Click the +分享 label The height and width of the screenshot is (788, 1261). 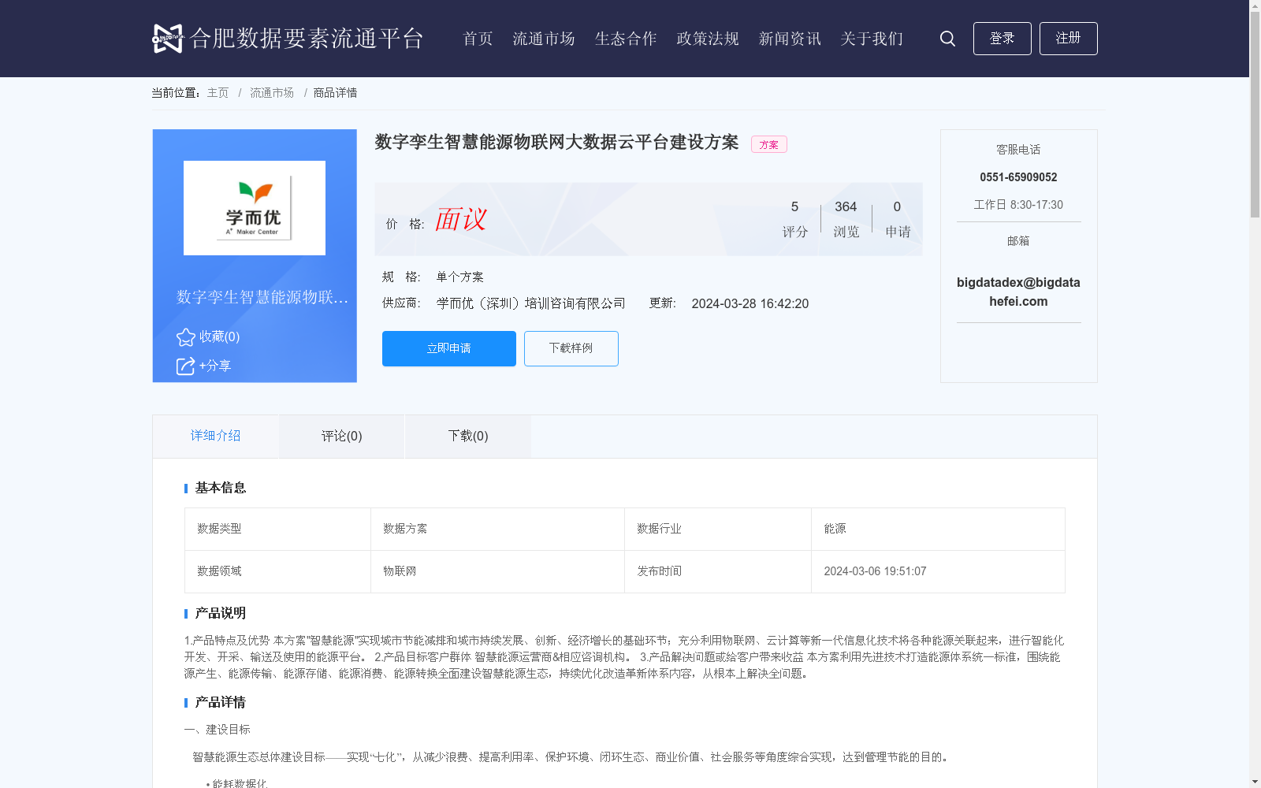coord(215,366)
